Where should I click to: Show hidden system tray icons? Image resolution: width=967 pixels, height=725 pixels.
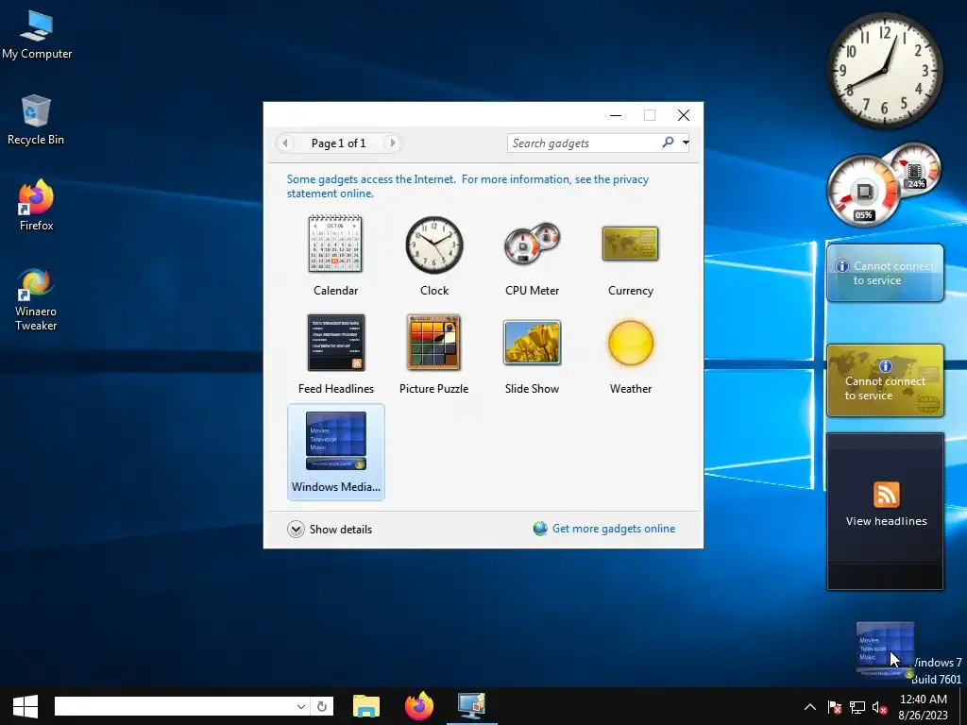click(809, 706)
